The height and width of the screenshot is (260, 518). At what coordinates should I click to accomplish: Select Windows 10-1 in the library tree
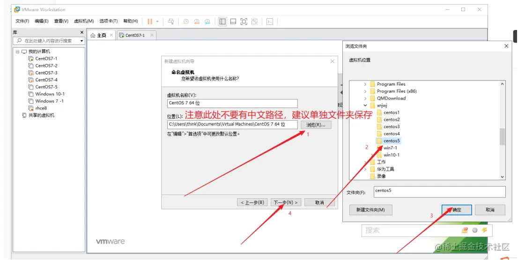click(x=50, y=94)
